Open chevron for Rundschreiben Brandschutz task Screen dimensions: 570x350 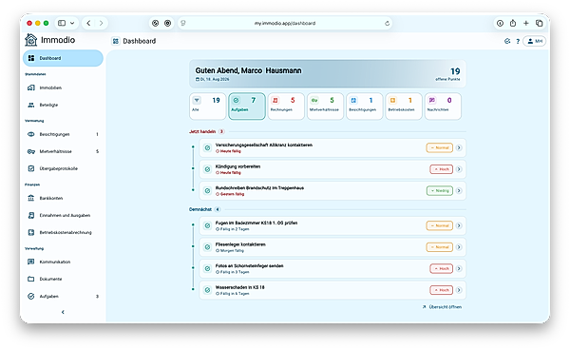tap(459, 190)
